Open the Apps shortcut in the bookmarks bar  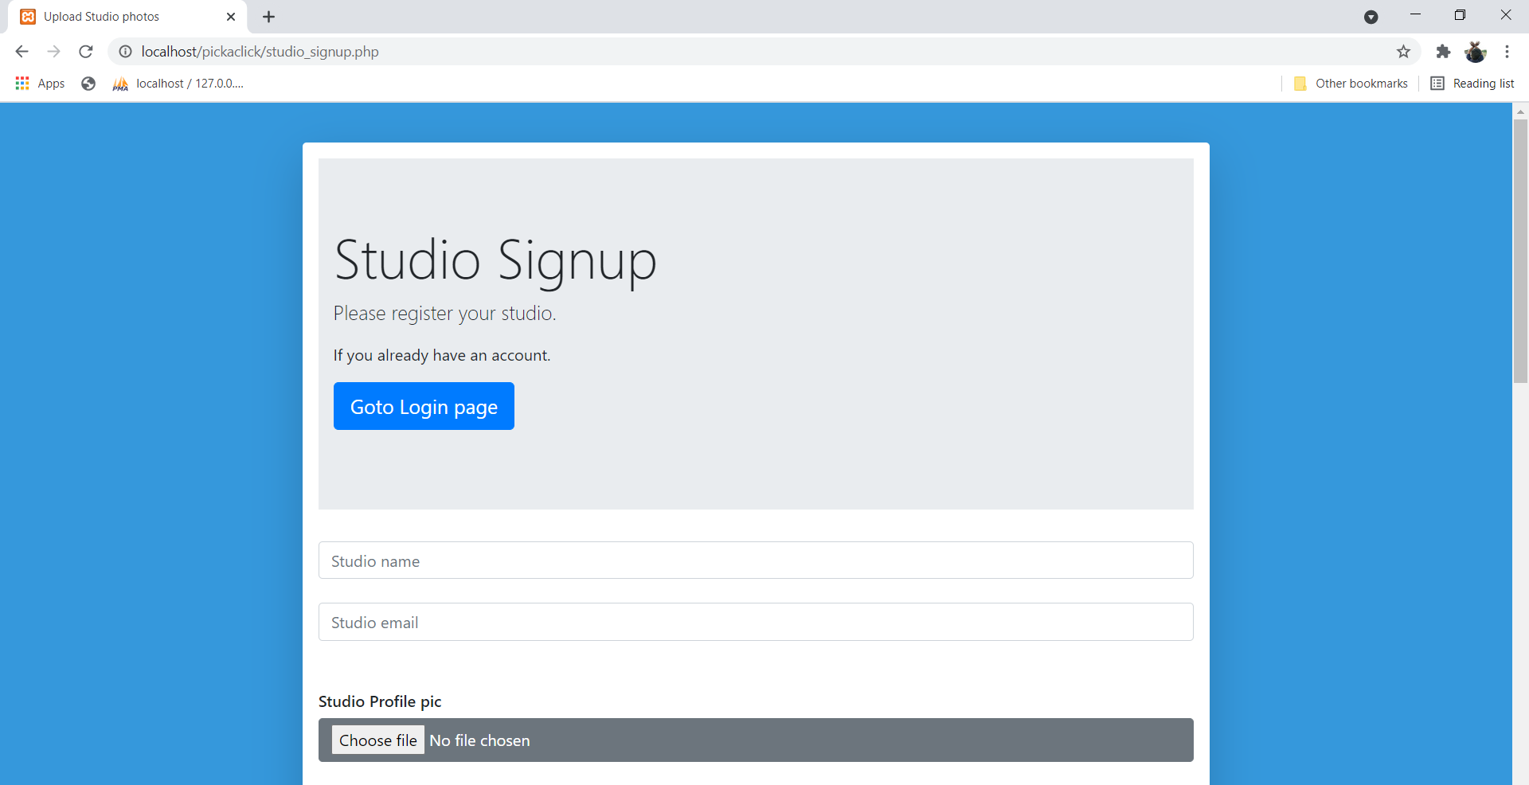pyautogui.click(x=38, y=83)
